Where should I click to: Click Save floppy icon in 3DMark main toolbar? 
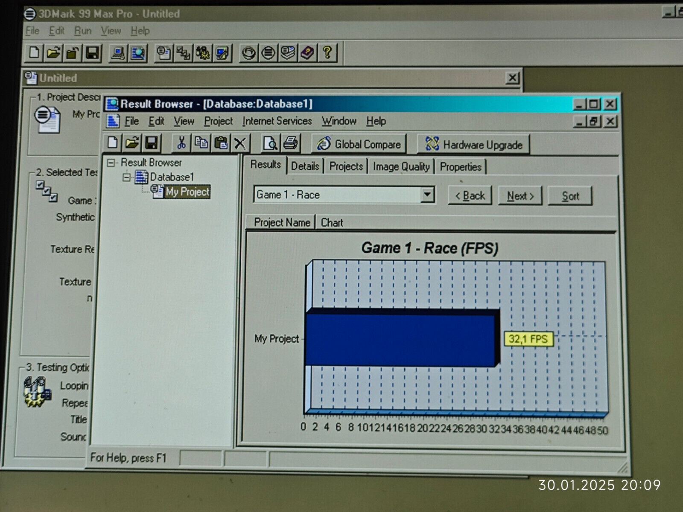(x=92, y=53)
